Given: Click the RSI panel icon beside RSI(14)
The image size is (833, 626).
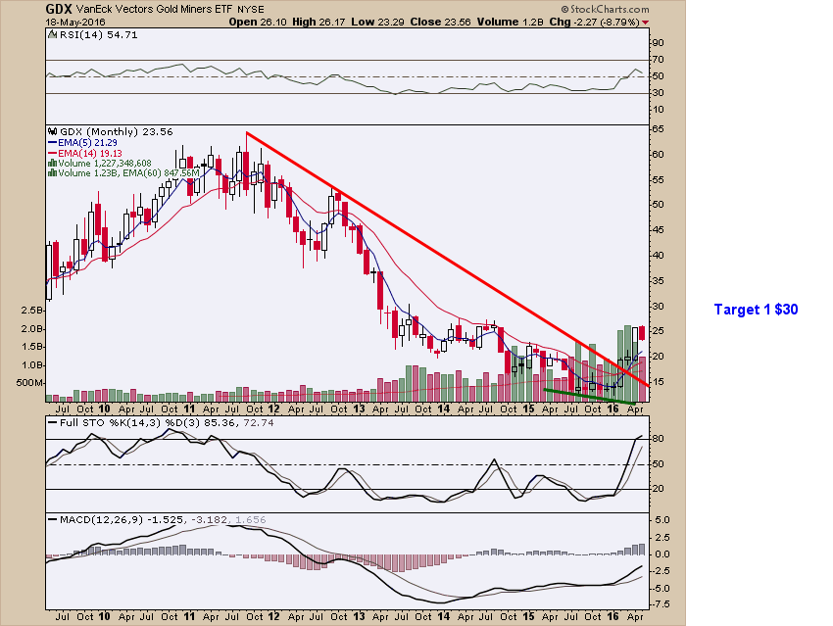Looking at the screenshot, I should click(x=52, y=34).
